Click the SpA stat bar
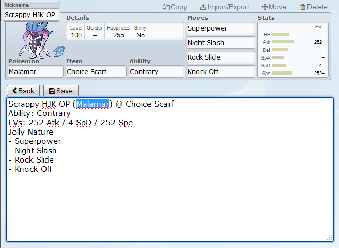The height and width of the screenshot is (248, 339). [x=278, y=57]
